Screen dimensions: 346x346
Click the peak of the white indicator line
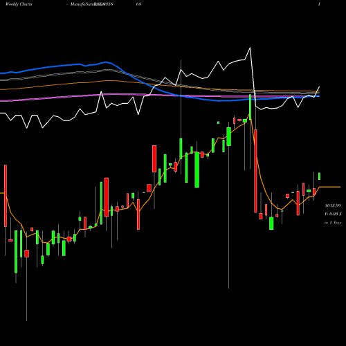click(x=250, y=48)
